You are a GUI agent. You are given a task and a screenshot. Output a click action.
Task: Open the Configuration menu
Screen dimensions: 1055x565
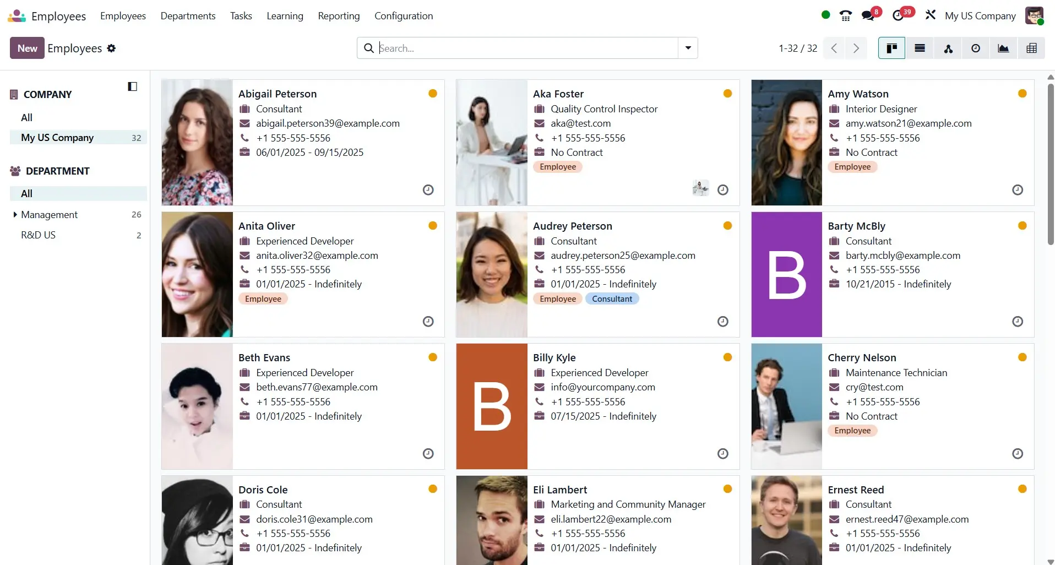click(x=404, y=16)
